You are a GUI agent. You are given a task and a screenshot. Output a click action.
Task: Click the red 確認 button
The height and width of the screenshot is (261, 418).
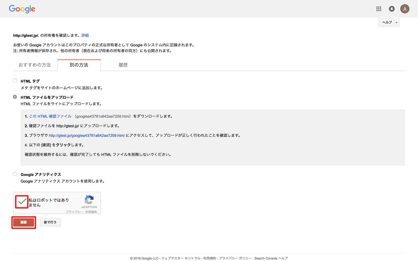[x=23, y=222]
